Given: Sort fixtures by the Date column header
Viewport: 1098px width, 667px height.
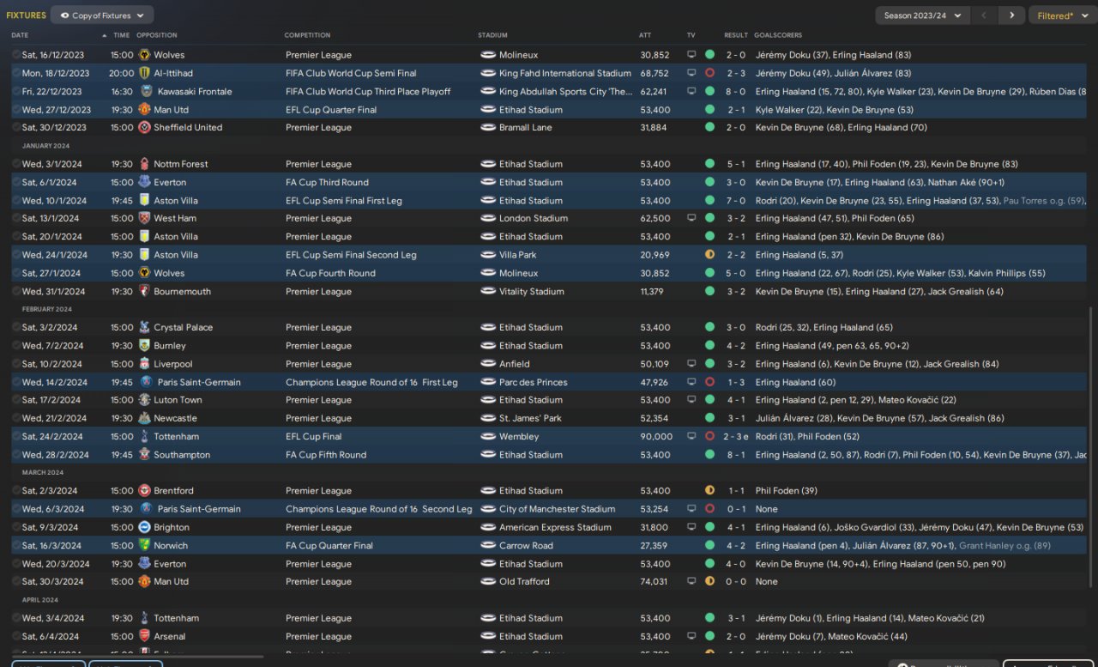Looking at the screenshot, I should click(x=20, y=35).
